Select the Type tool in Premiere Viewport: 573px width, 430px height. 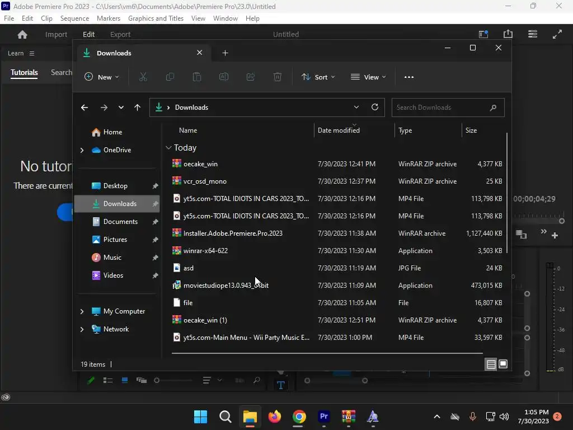[x=281, y=385]
